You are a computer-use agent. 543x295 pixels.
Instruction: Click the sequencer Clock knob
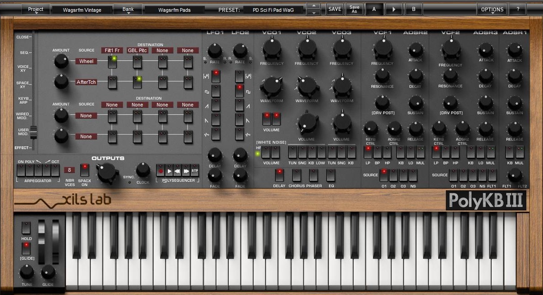click(143, 170)
